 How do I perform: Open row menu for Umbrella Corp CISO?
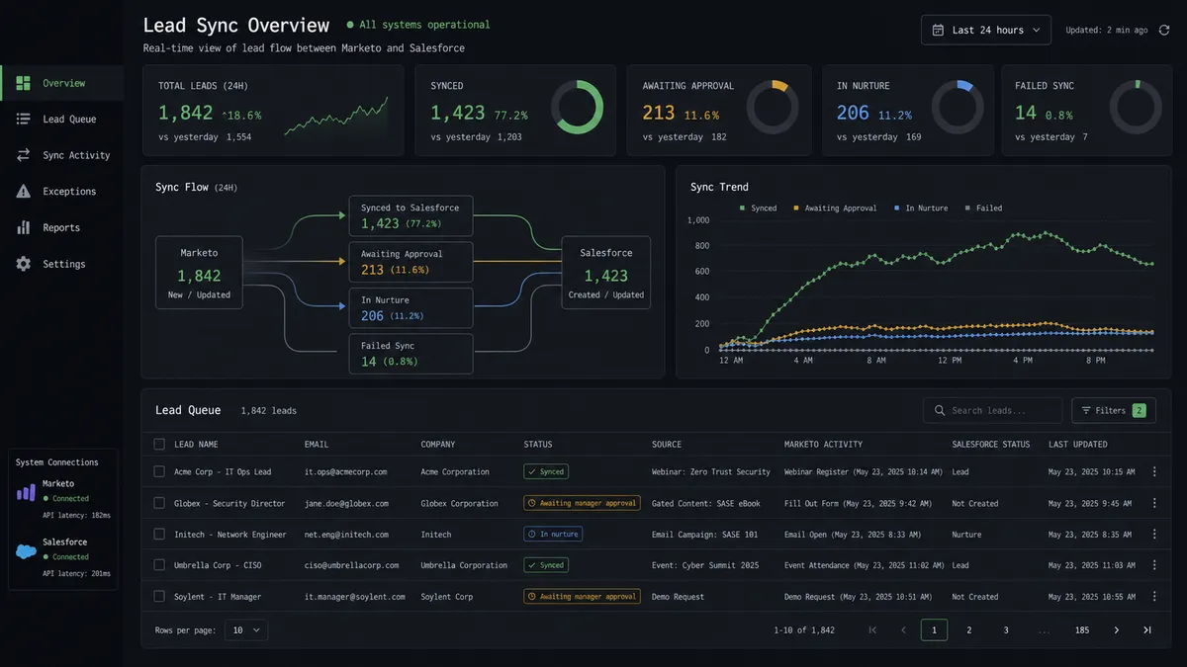point(1154,565)
